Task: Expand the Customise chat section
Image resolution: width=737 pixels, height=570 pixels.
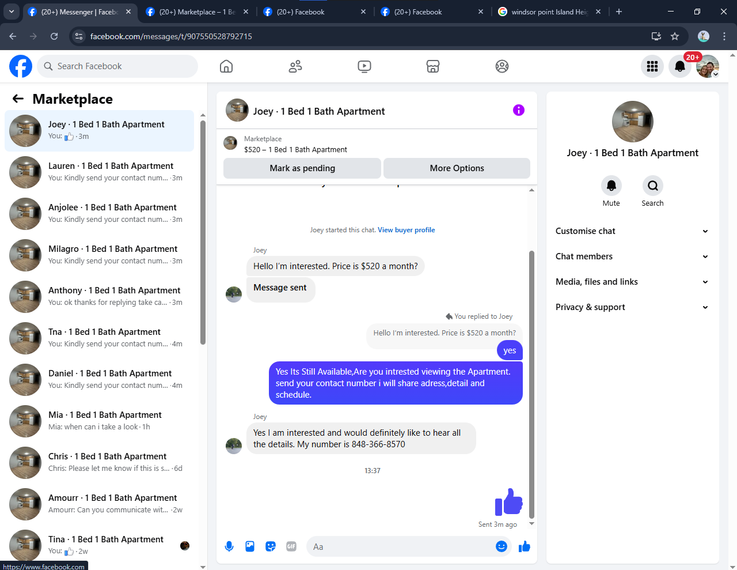Action: pos(632,231)
